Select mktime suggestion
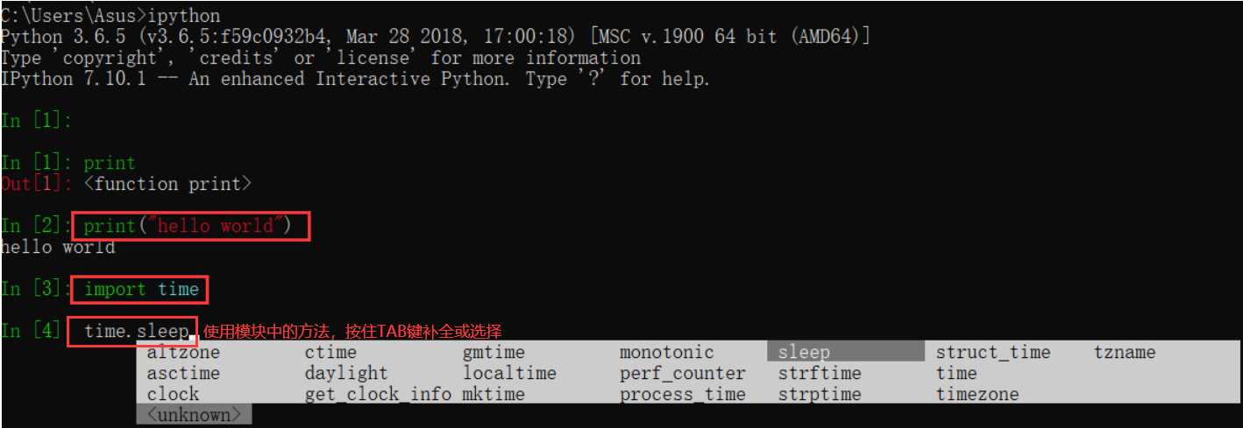This screenshot has width=1243, height=428. tap(494, 395)
